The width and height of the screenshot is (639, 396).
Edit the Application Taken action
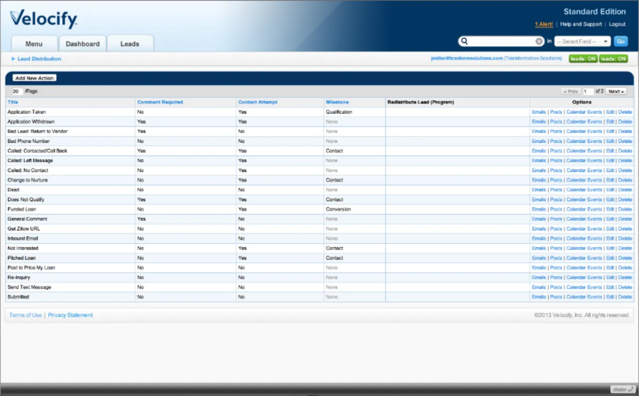[x=610, y=112]
